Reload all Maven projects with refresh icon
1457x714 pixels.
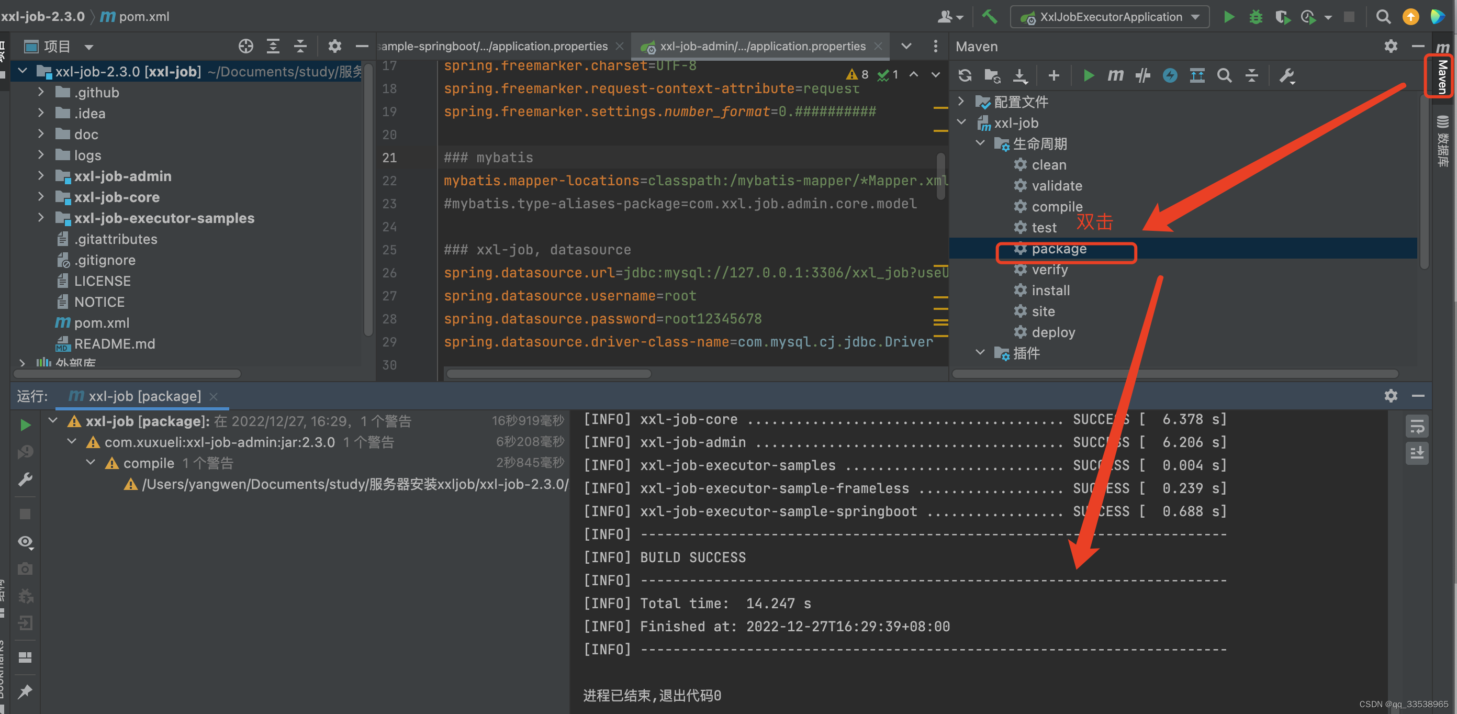[x=965, y=75]
